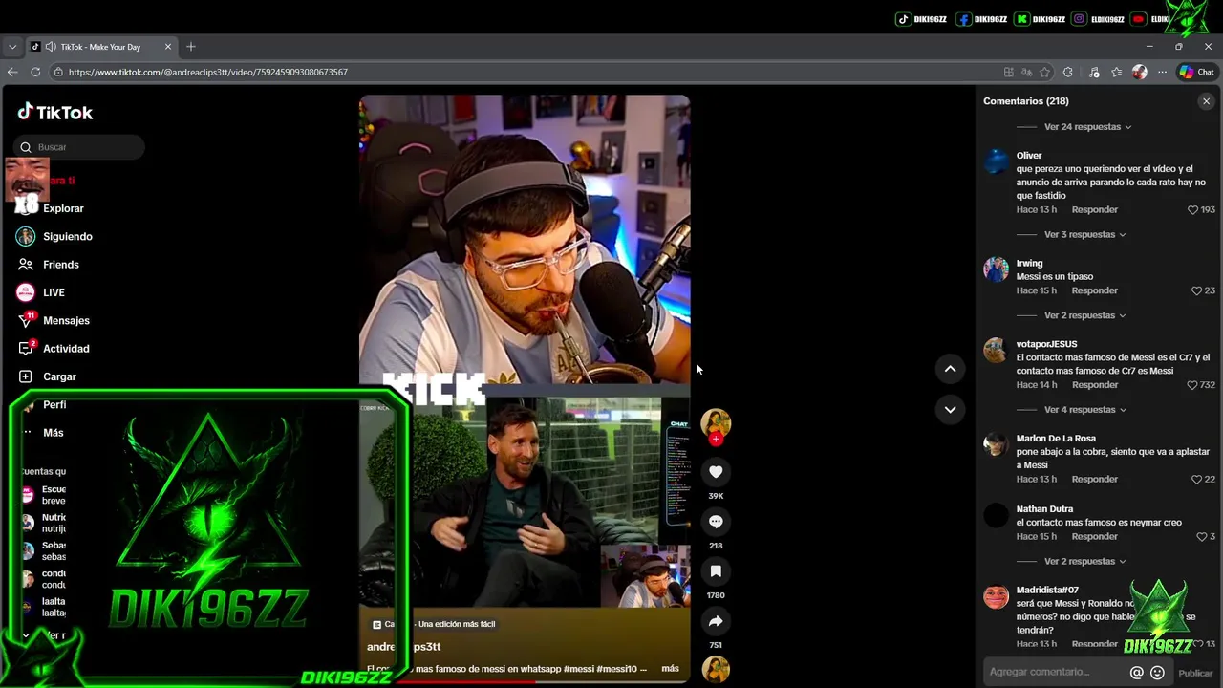Open a new browser tab
1223x688 pixels.
point(191,47)
